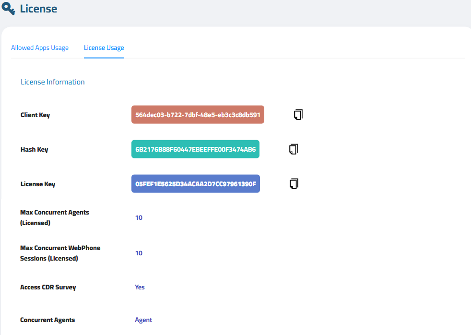Switch to the Allowed Apps Usage tab
471x335 pixels.
[x=40, y=48]
